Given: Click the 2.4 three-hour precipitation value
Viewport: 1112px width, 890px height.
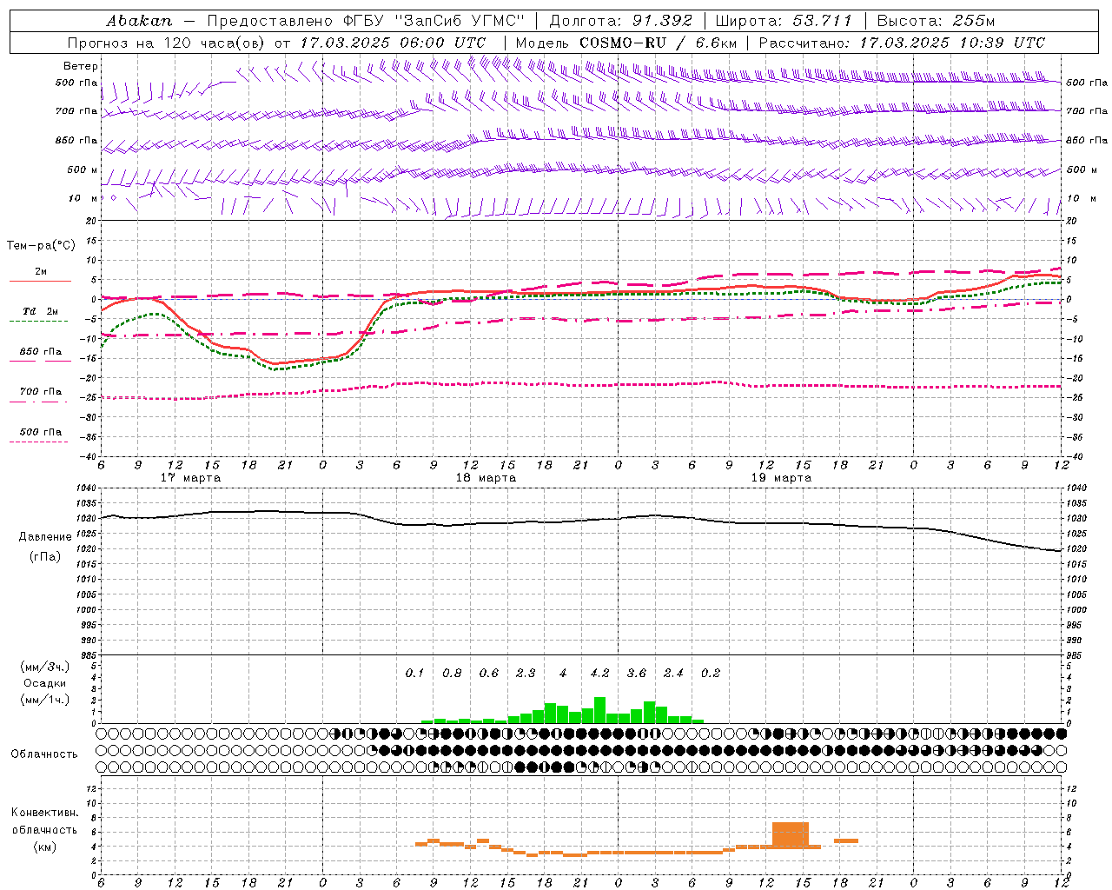Looking at the screenshot, I should [673, 674].
